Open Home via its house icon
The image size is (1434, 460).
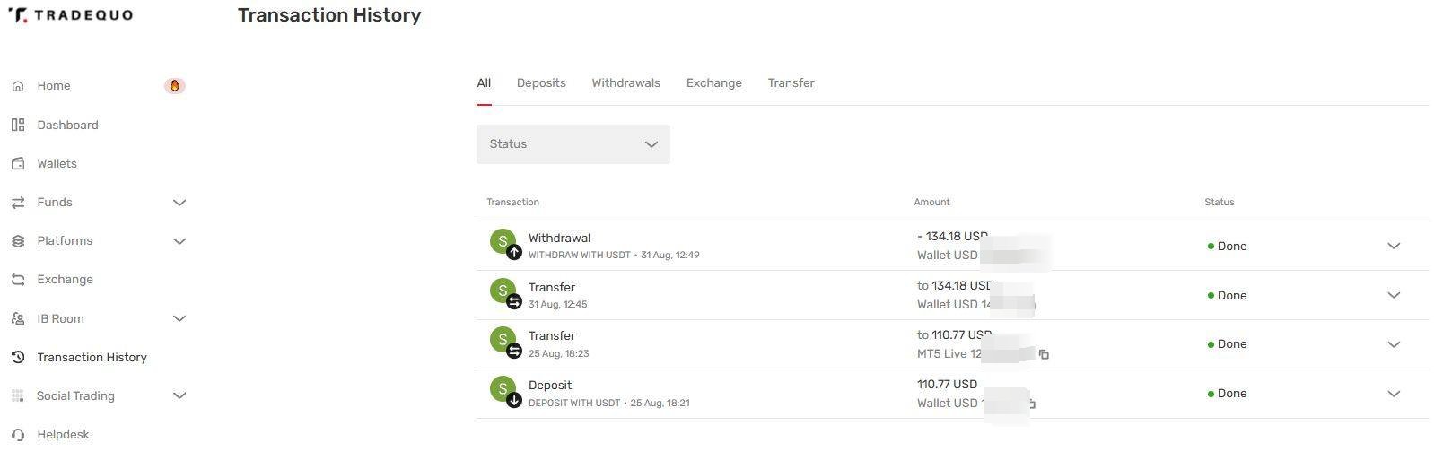(18, 86)
